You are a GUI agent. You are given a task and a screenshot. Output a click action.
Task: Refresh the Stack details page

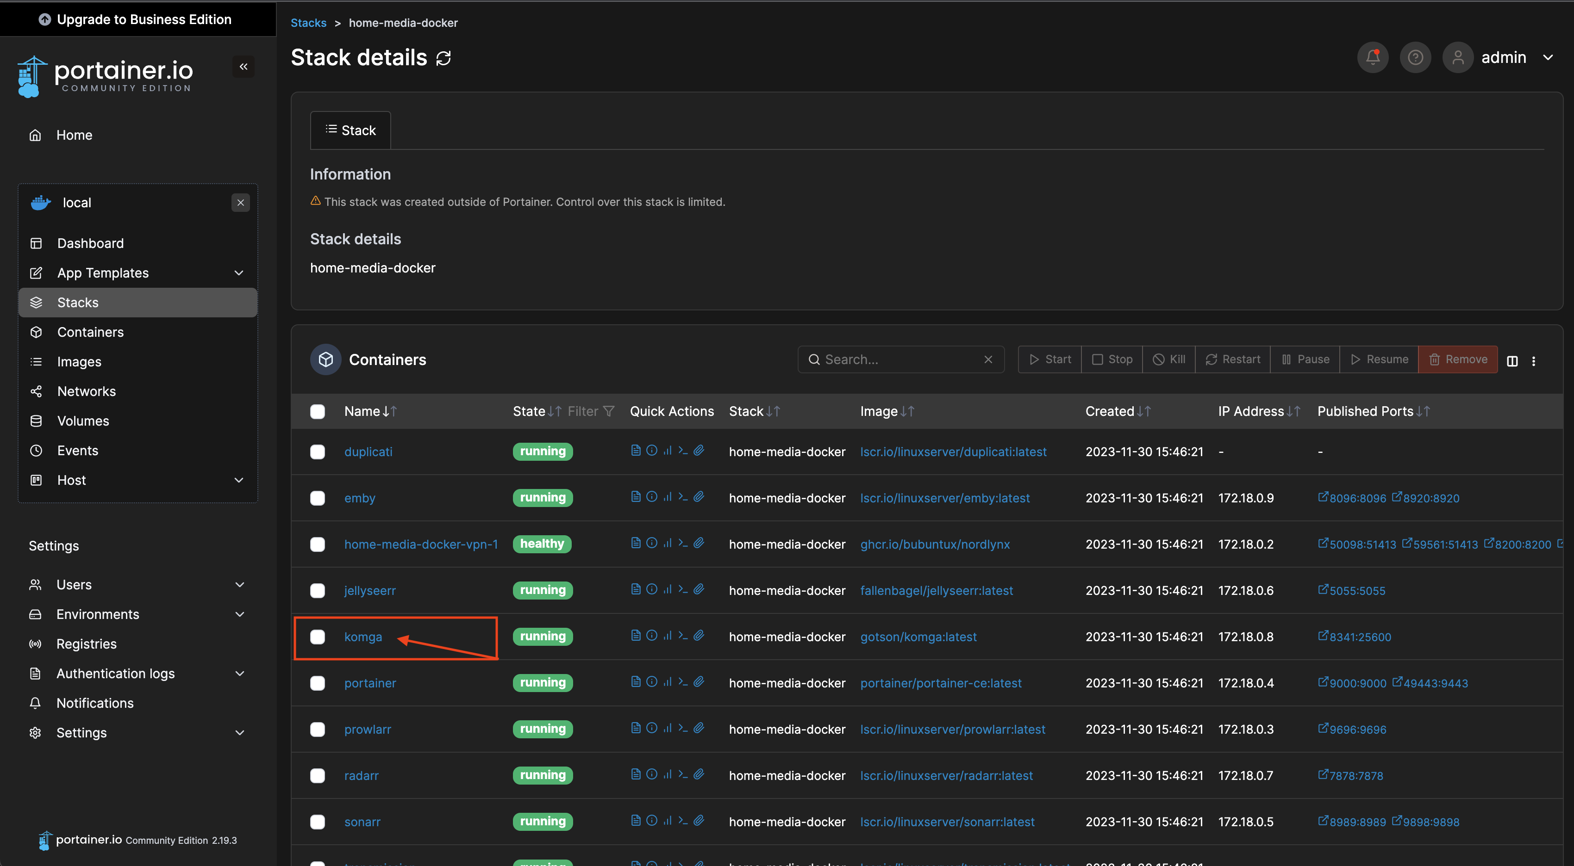pos(443,58)
